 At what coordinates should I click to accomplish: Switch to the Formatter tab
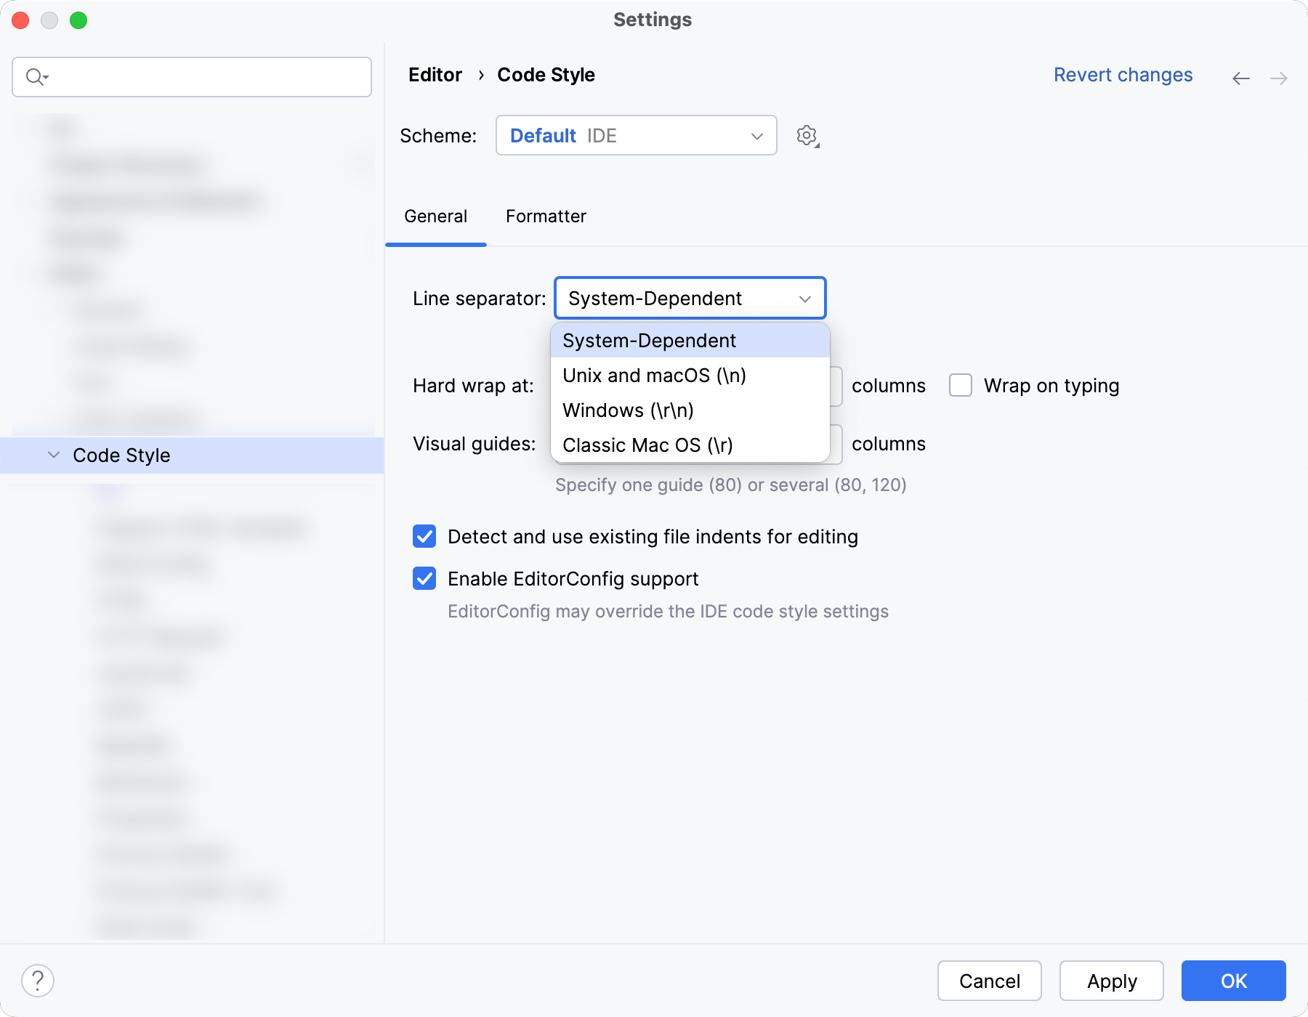pyautogui.click(x=546, y=216)
